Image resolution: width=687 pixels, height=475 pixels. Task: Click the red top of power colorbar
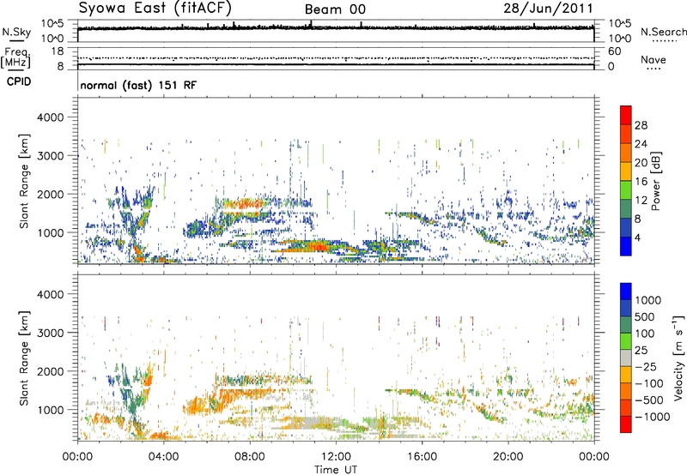(626, 115)
